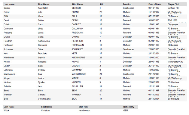189x115 pixels.
Task: Click the Staff role column header
Action: pyautogui.click(x=83, y=107)
